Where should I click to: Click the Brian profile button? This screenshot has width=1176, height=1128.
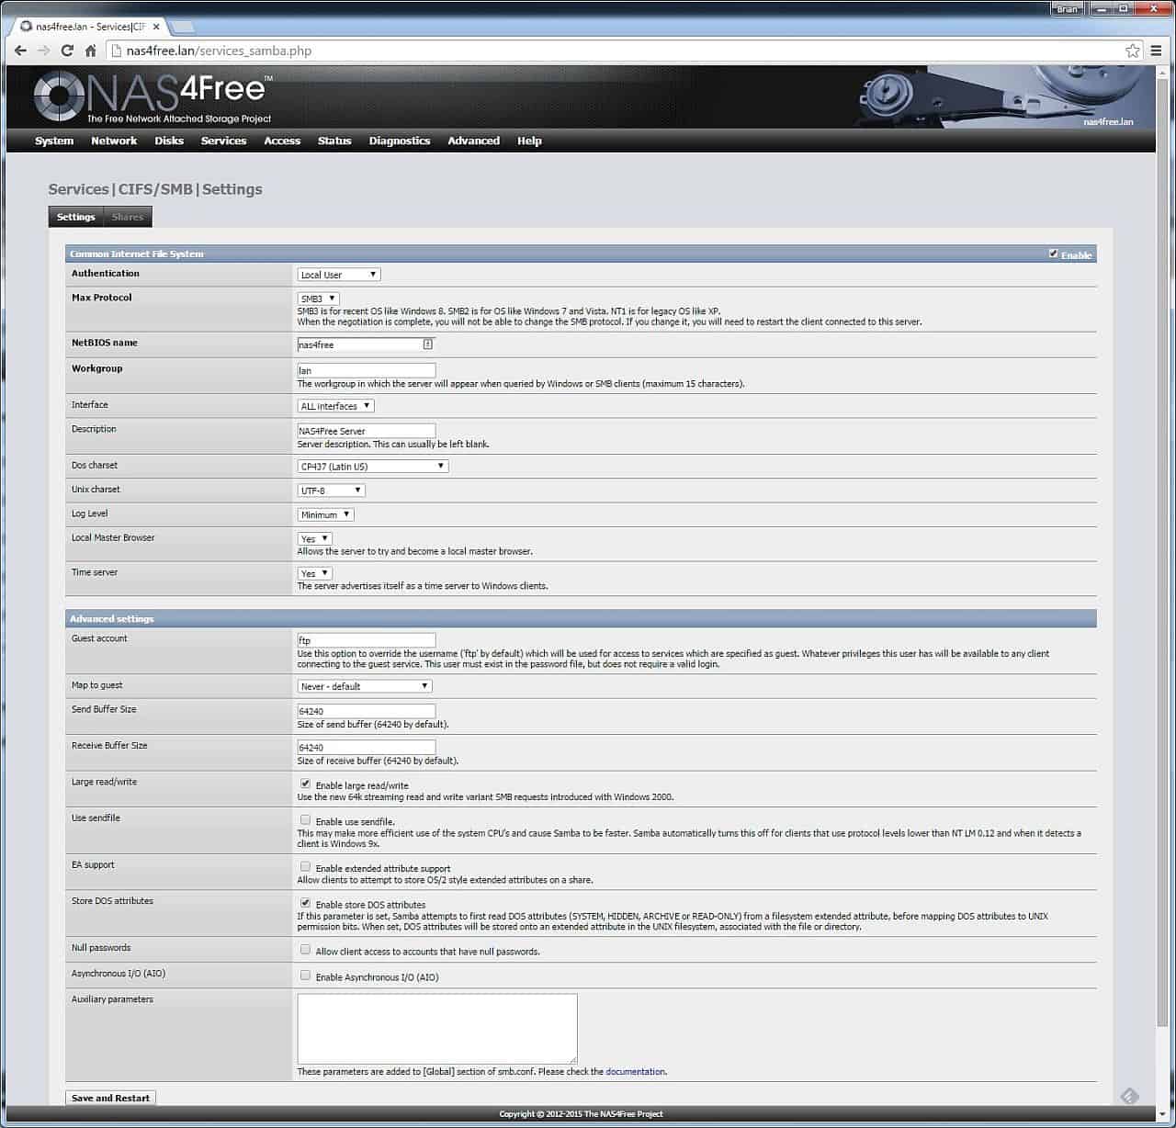(x=1067, y=9)
